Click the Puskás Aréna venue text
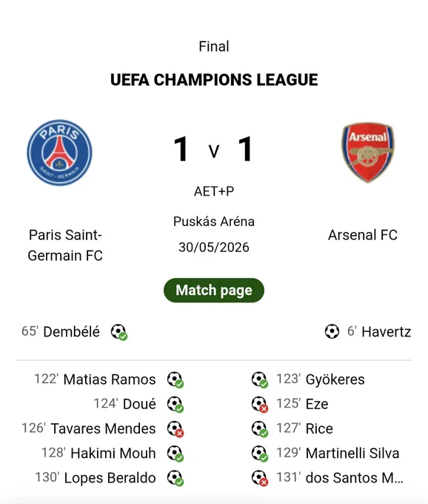Screen dimensions: 428x504 coord(214,222)
